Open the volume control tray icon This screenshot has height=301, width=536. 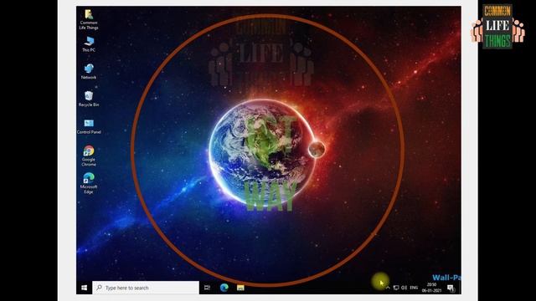click(404, 288)
